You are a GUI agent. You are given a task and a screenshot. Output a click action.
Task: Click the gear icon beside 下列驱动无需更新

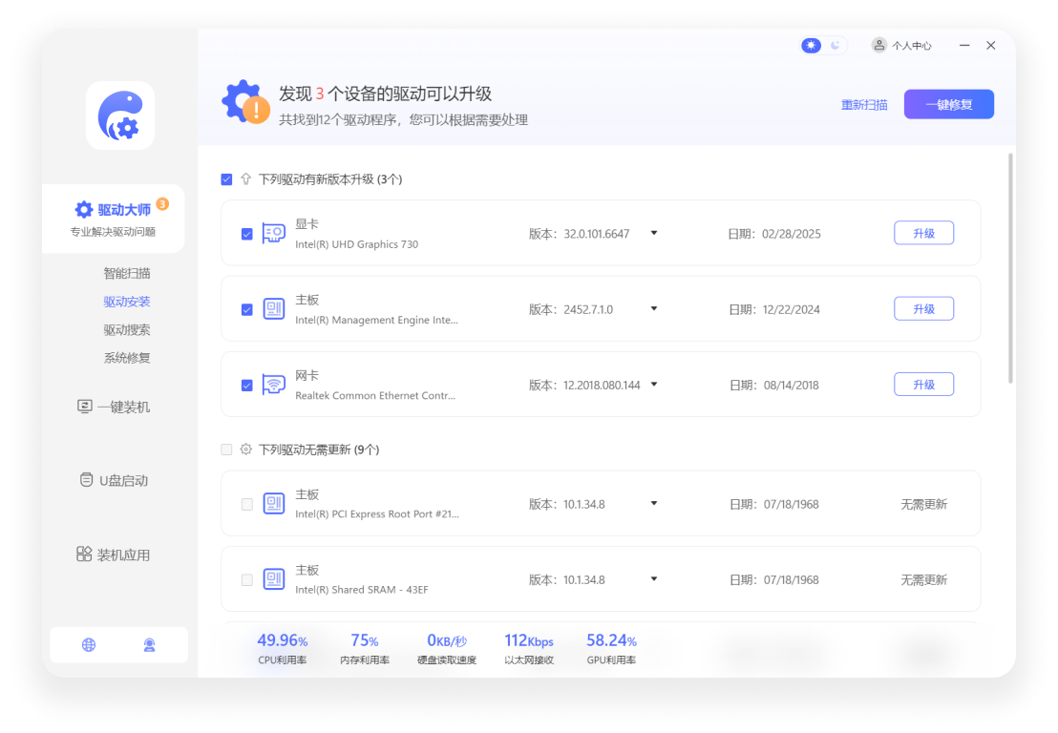245,450
